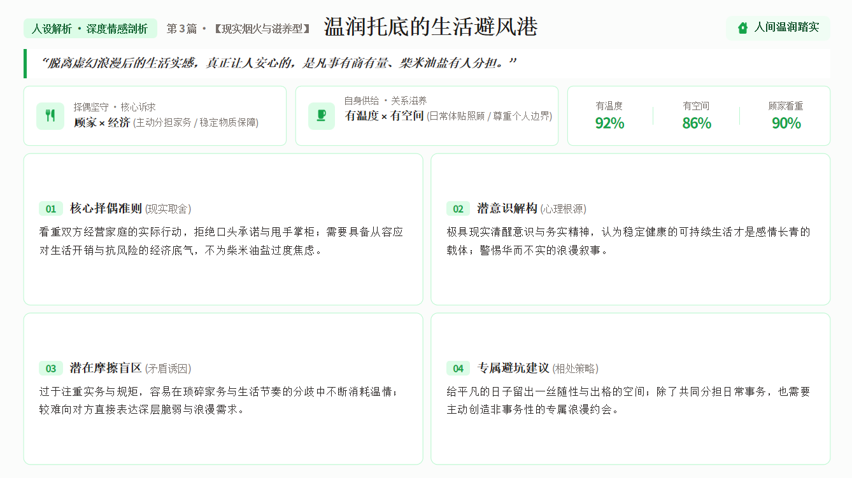The height and width of the screenshot is (478, 852).
Task: Click the house icon beside 人间温润踏实
Action: point(742,28)
